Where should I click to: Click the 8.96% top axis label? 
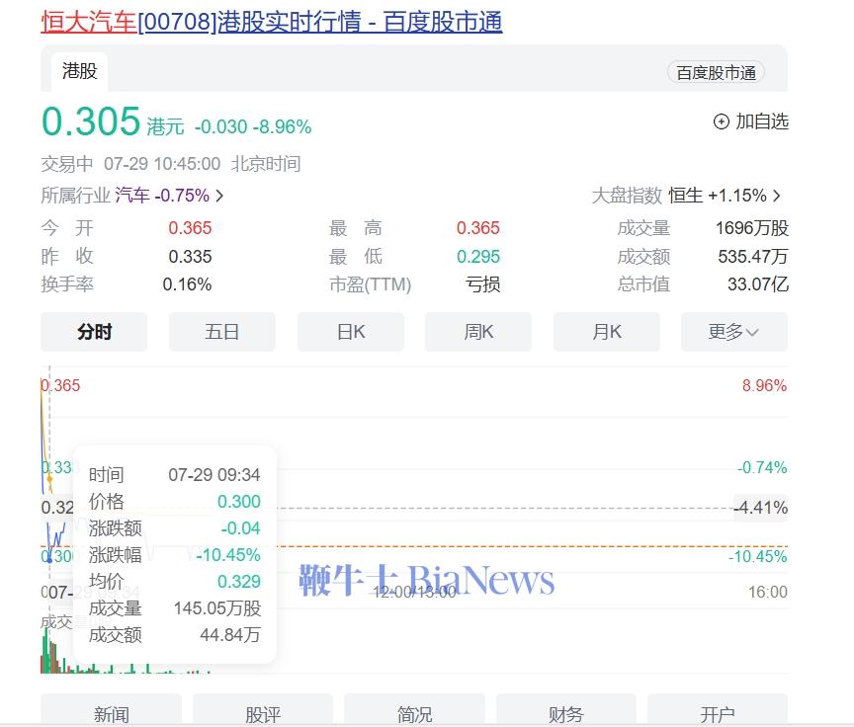[764, 386]
